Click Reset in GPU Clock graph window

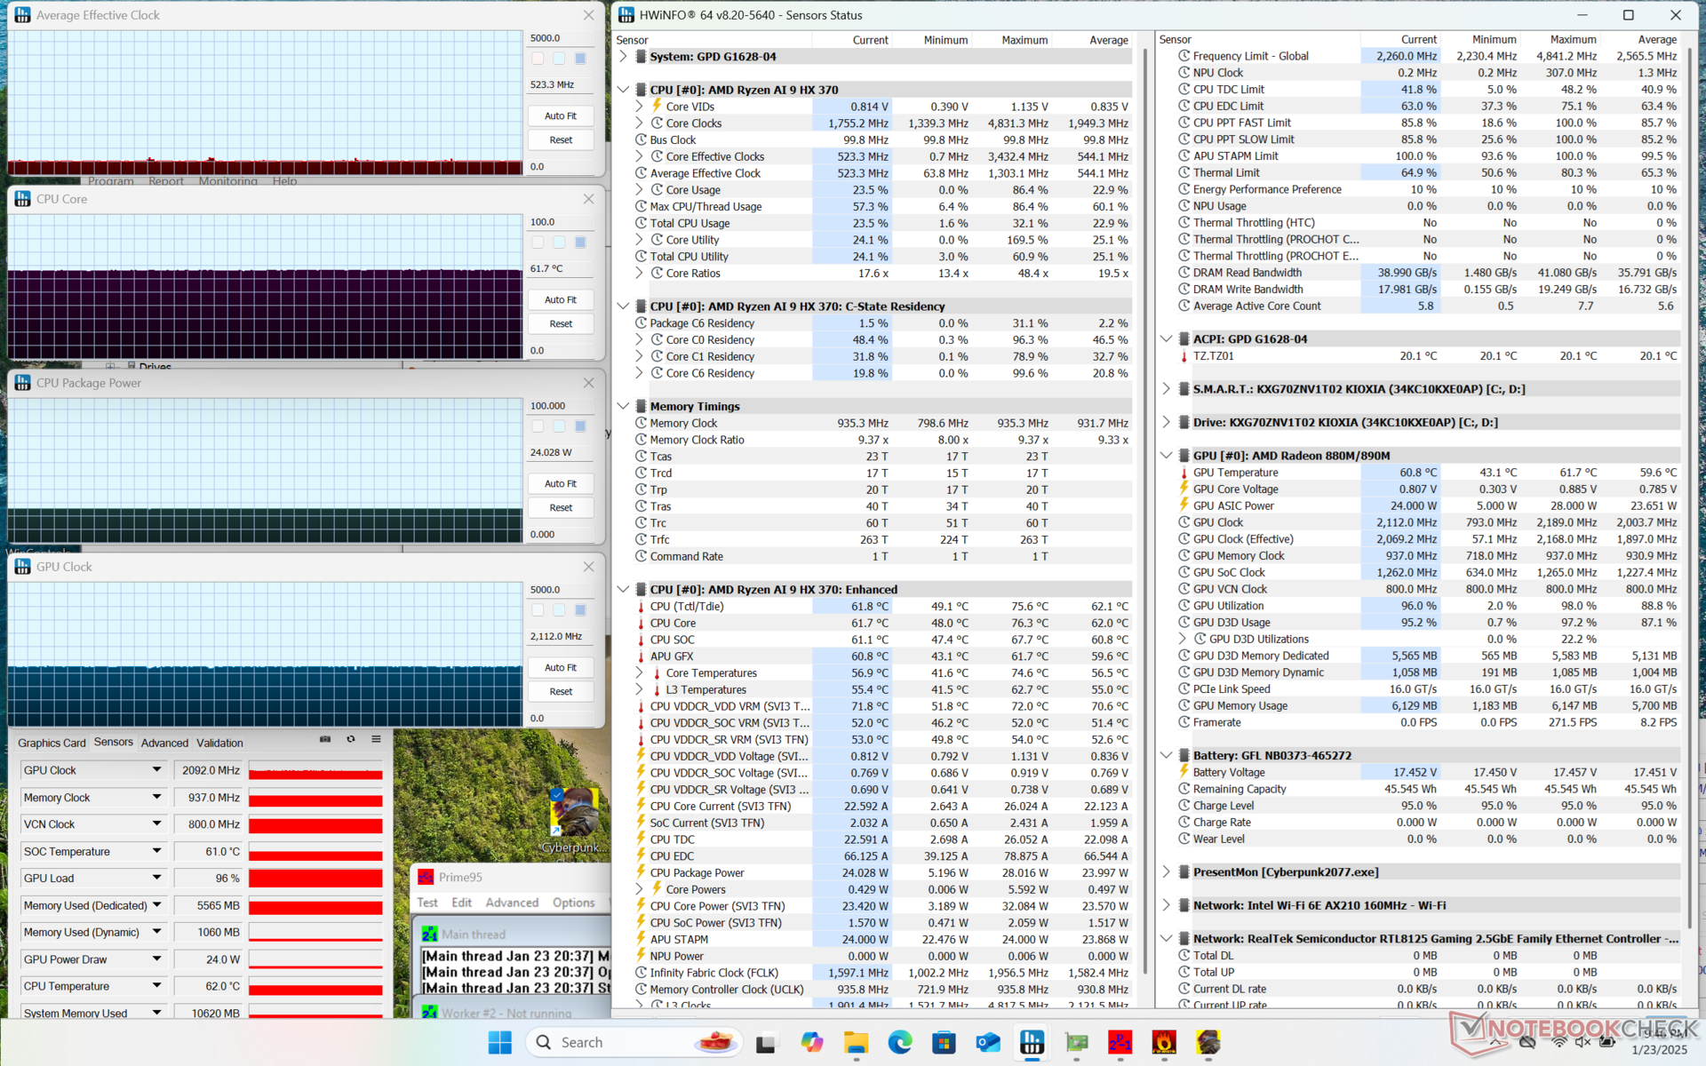click(560, 691)
